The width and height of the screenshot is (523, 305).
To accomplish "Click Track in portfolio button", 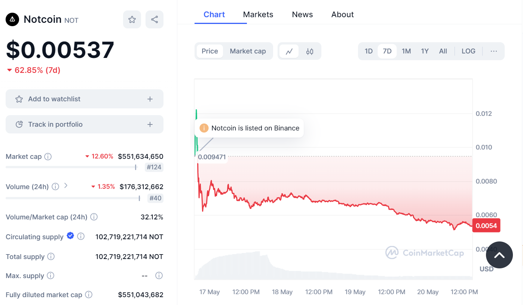I will (x=85, y=124).
